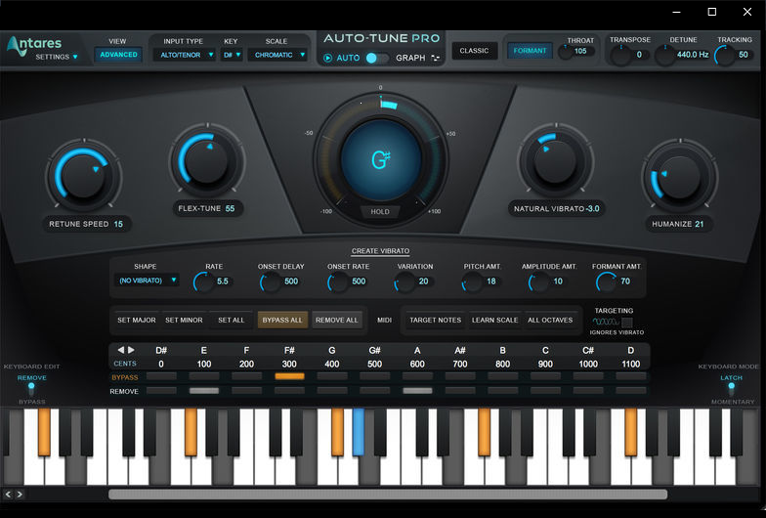
Task: Click the Targeting vibrato waveform icon
Action: coord(606,323)
